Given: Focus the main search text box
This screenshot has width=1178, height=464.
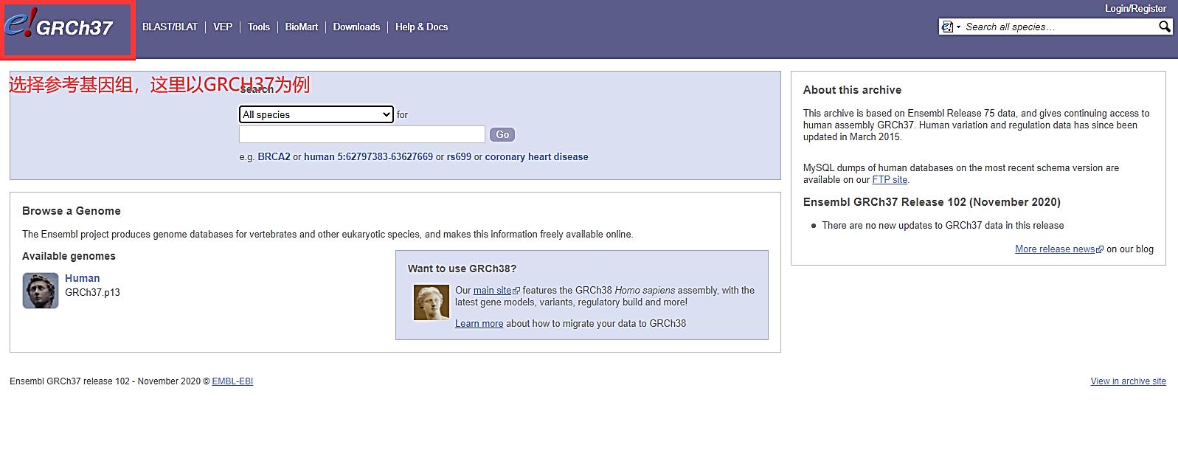Looking at the screenshot, I should coord(361,134).
